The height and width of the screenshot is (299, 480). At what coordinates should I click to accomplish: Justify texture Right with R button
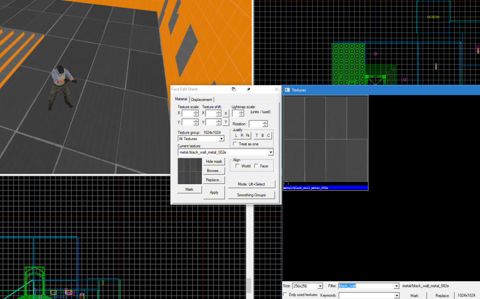pyautogui.click(x=242, y=135)
